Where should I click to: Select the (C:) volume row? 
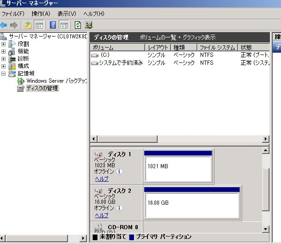104,55
